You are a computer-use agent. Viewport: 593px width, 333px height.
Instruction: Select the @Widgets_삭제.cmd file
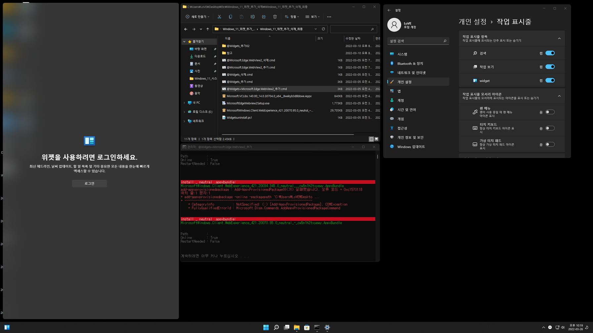pos(240,75)
